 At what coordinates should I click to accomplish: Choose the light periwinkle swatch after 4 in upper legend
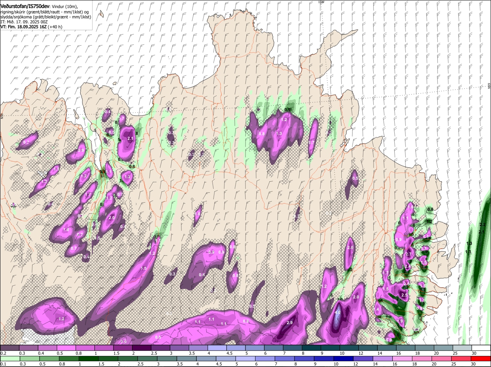pos(217,347)
